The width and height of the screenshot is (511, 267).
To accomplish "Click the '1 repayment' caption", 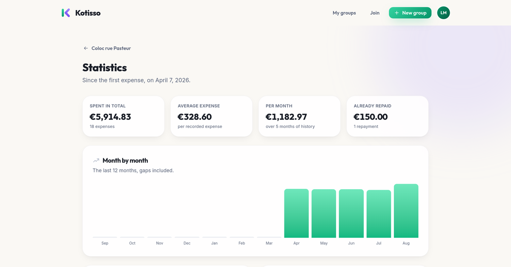I will 366,126.
